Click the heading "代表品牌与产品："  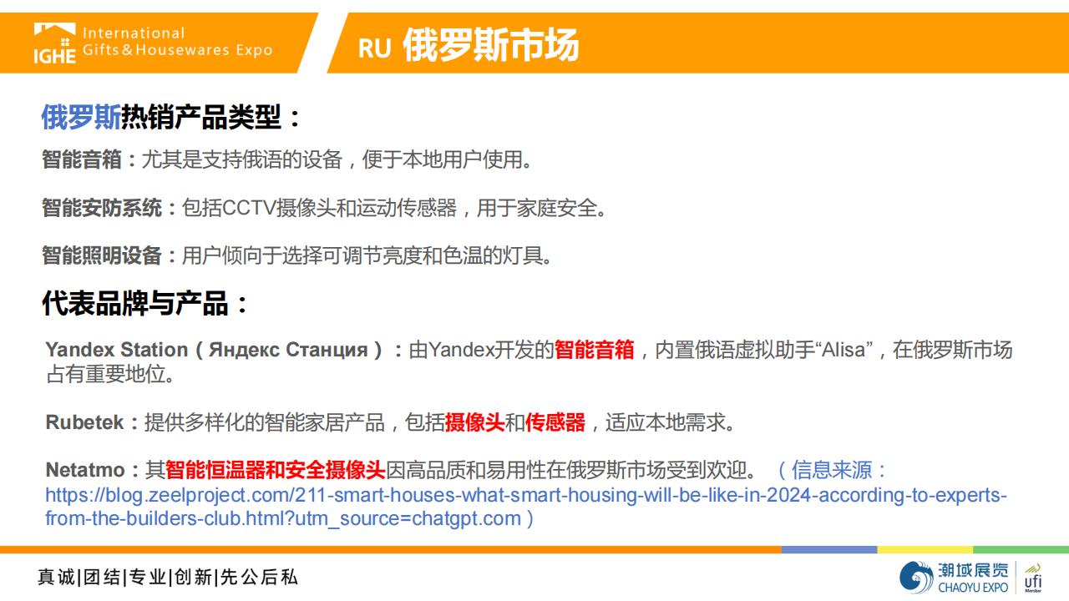(x=145, y=304)
